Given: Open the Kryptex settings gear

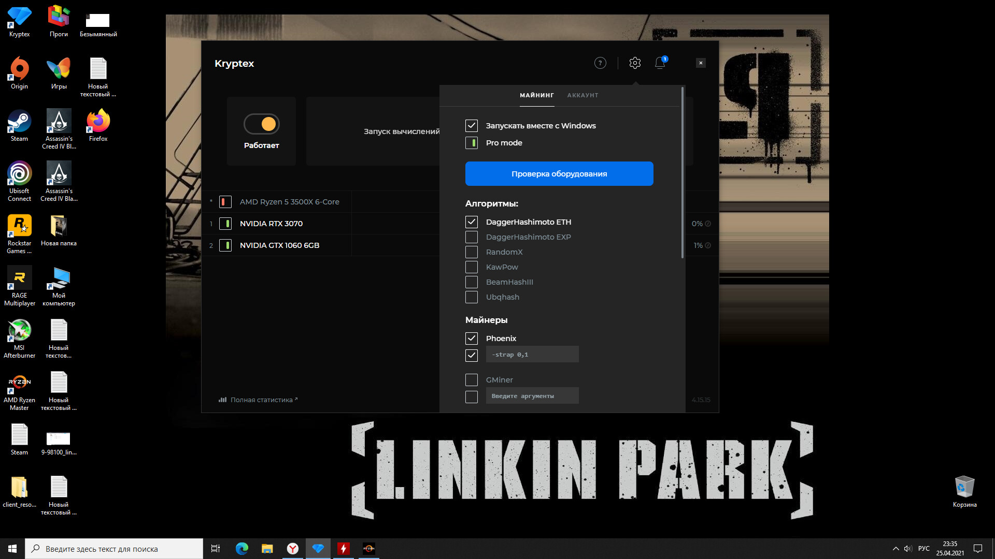Looking at the screenshot, I should tap(635, 63).
